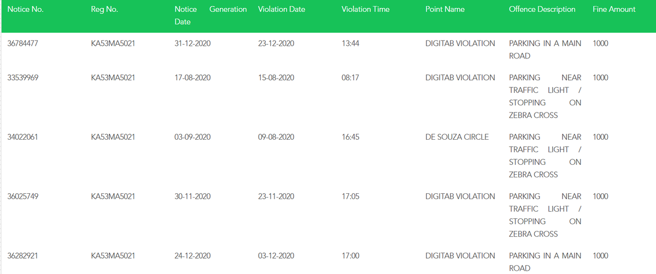Click fine amount 1000 for notice 33539969
The image size is (656, 274).
(600, 78)
